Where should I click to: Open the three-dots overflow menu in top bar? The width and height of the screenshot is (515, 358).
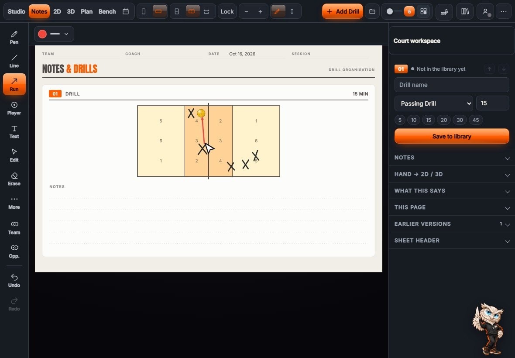[x=504, y=11]
